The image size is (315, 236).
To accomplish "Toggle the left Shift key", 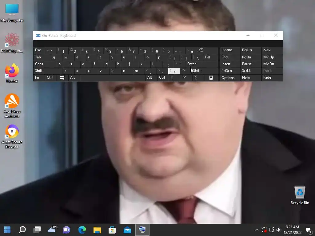I will 48,71.
